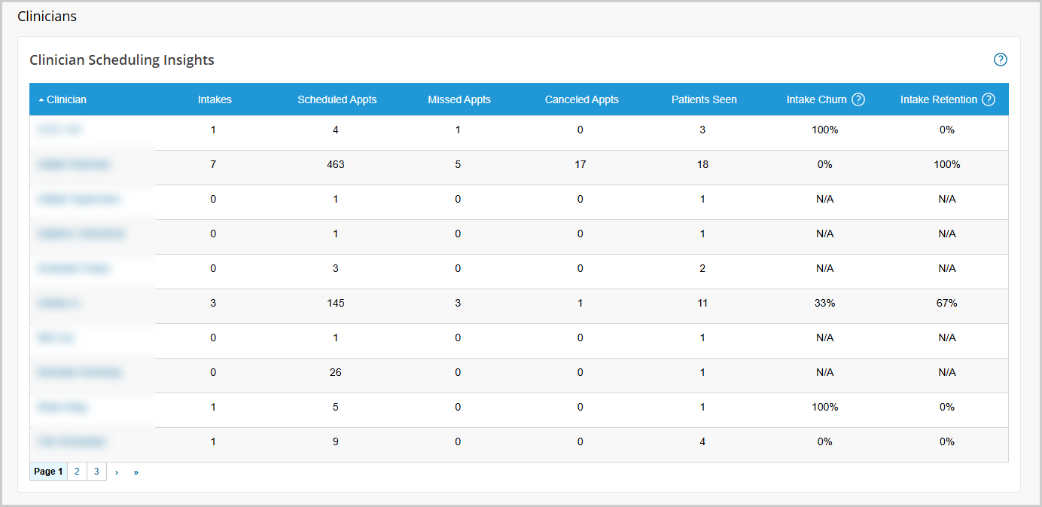Go to page 2 of clinicians
This screenshot has width=1042, height=507.
pos(77,472)
